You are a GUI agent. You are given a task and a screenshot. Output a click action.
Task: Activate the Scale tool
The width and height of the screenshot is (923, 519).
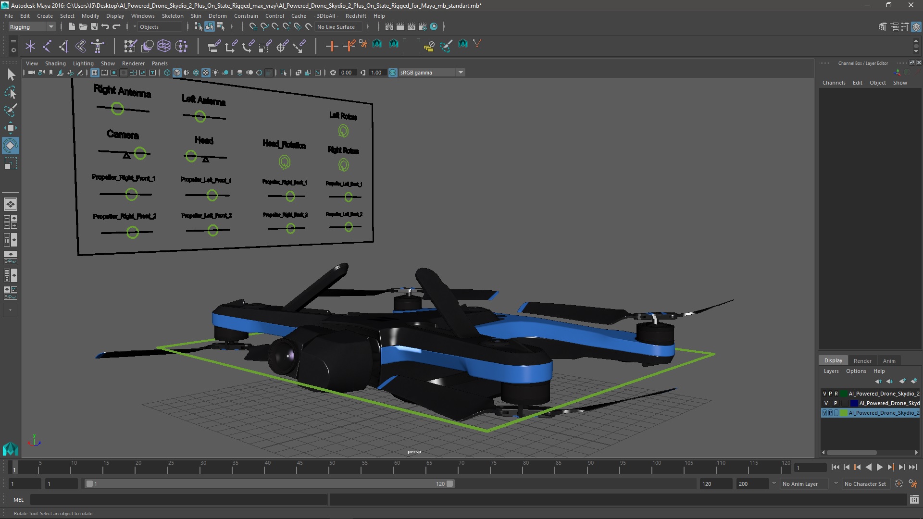pyautogui.click(x=11, y=164)
